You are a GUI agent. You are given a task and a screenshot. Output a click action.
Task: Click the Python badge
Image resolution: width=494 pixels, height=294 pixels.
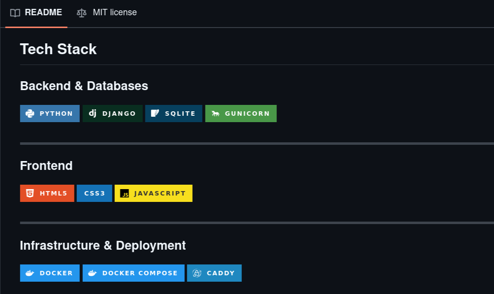(50, 113)
